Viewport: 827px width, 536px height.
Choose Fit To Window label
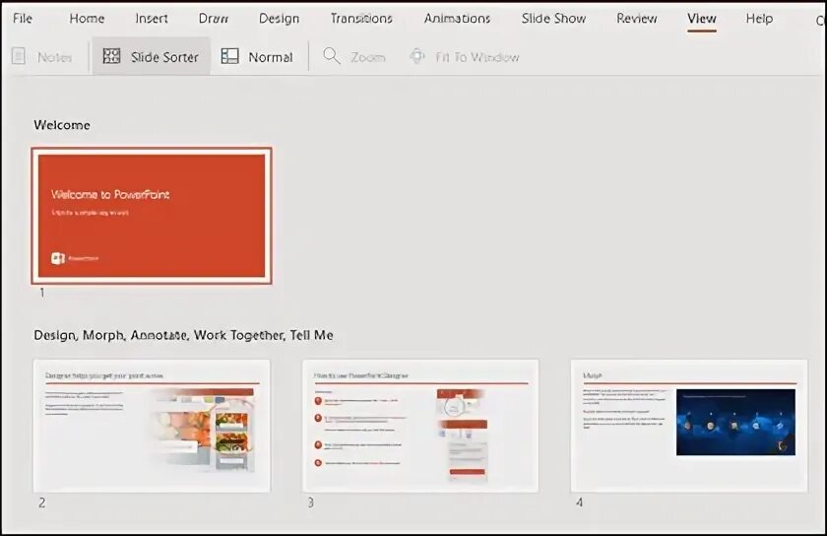coord(477,57)
